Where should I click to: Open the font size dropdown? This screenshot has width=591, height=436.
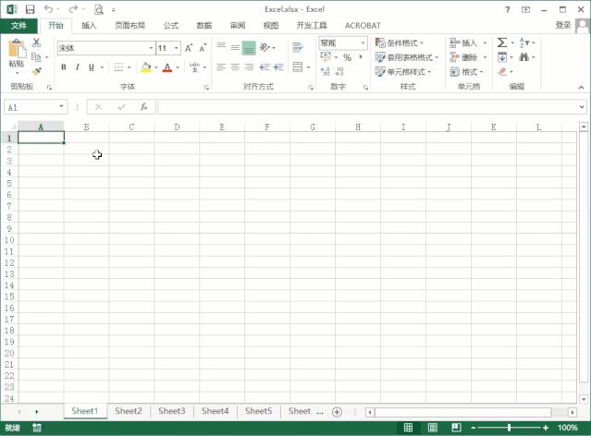(x=176, y=48)
